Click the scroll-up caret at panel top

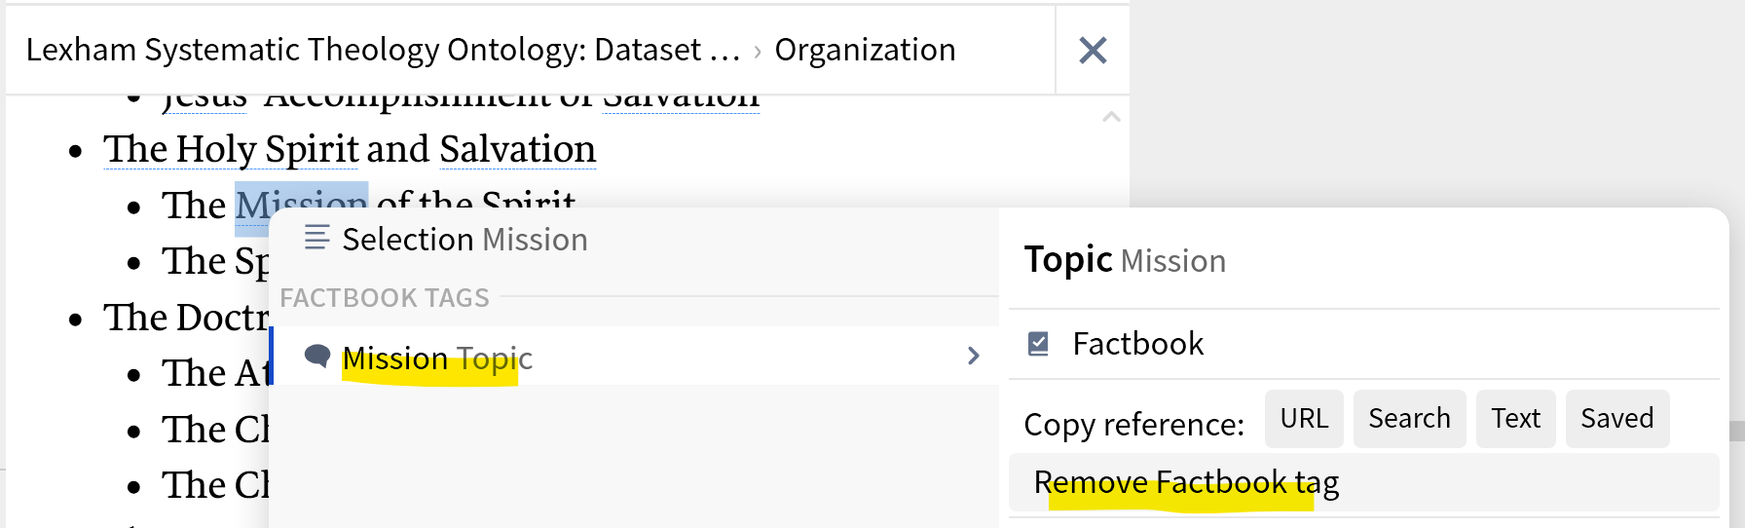point(1111,117)
